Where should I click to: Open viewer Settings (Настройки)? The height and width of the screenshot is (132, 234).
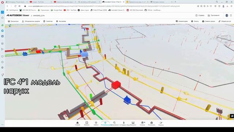[61, 21]
